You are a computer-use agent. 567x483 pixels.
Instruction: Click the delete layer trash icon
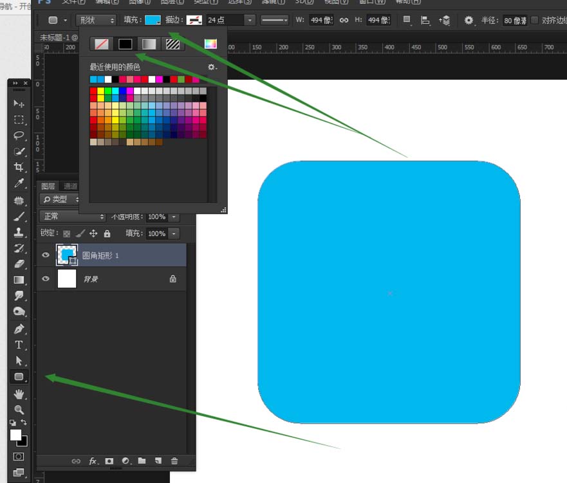[174, 461]
